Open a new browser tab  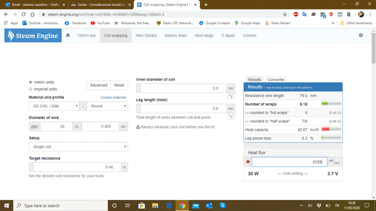point(206,5)
